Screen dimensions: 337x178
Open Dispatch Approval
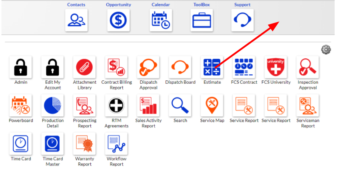click(x=148, y=67)
